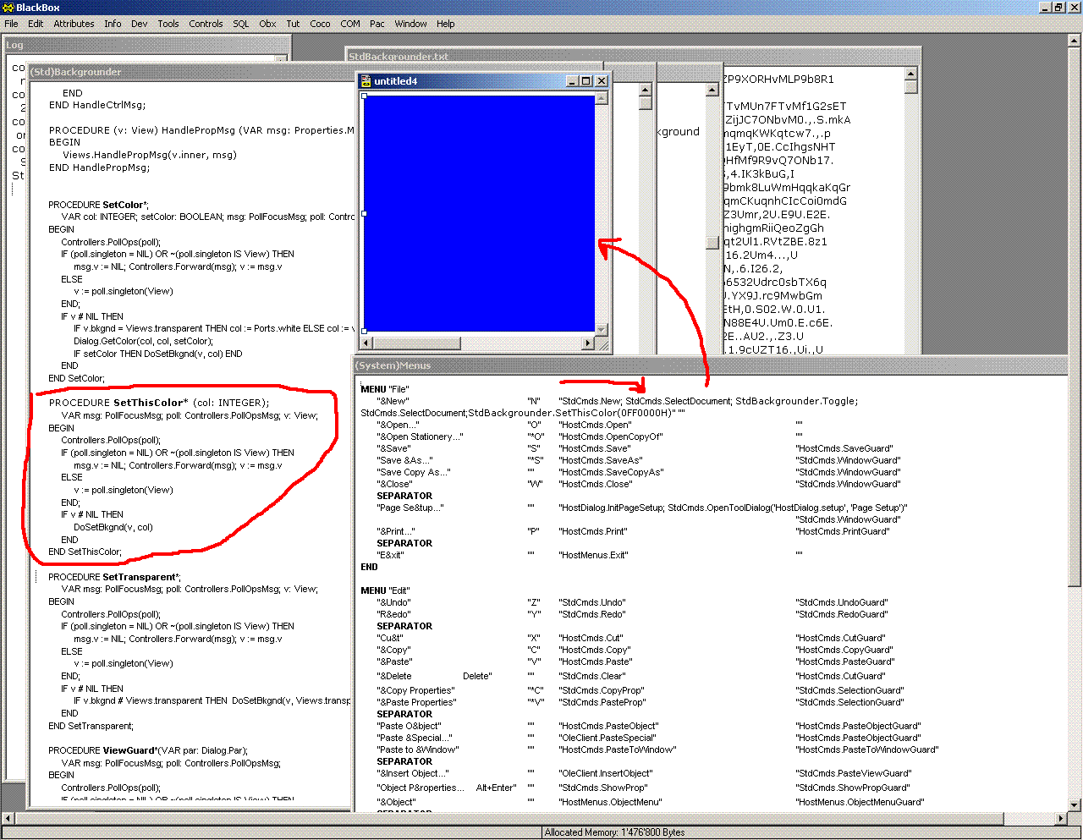Minimize the untitled4 child window
Viewport: 1083px width, 840px height.
[573, 81]
